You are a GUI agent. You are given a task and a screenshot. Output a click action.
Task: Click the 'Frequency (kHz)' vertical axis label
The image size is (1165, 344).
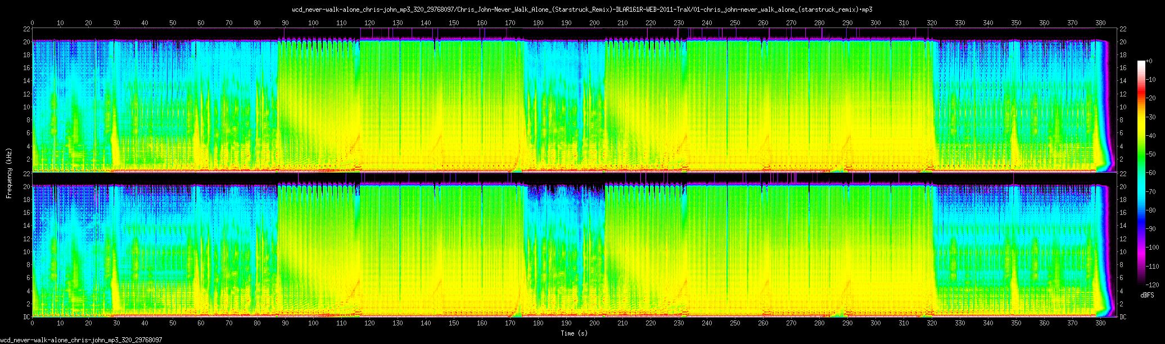(x=9, y=172)
